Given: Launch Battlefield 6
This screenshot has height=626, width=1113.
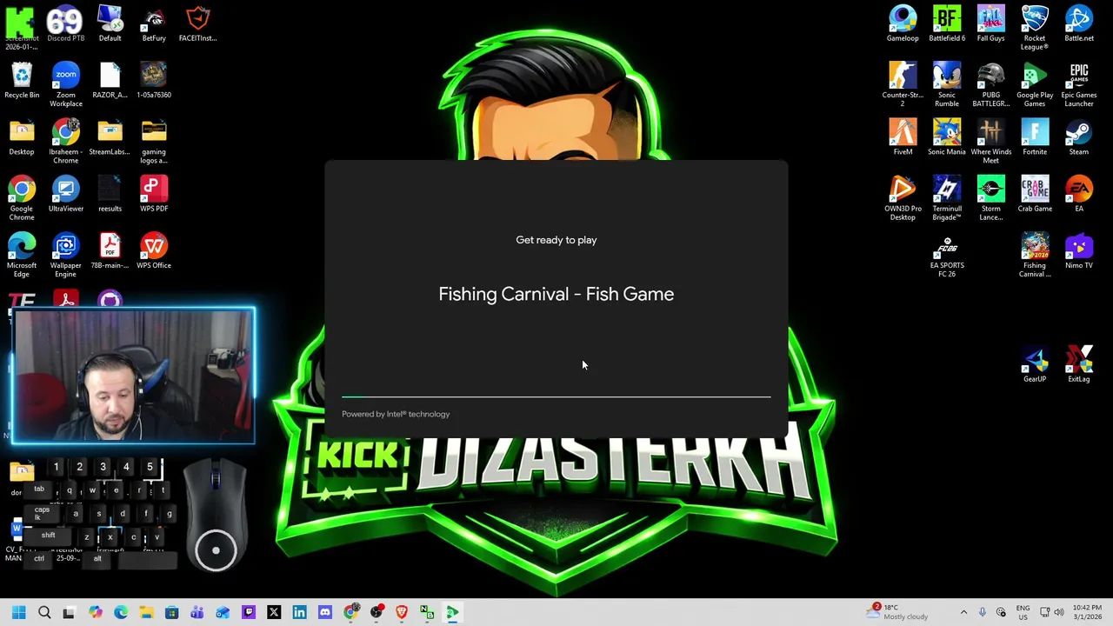Looking at the screenshot, I should [947, 24].
